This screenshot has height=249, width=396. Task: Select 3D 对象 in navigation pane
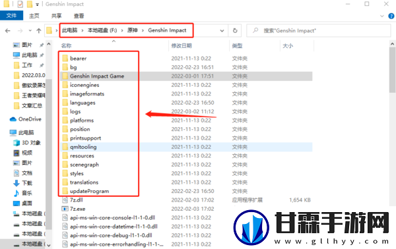coord(31,143)
